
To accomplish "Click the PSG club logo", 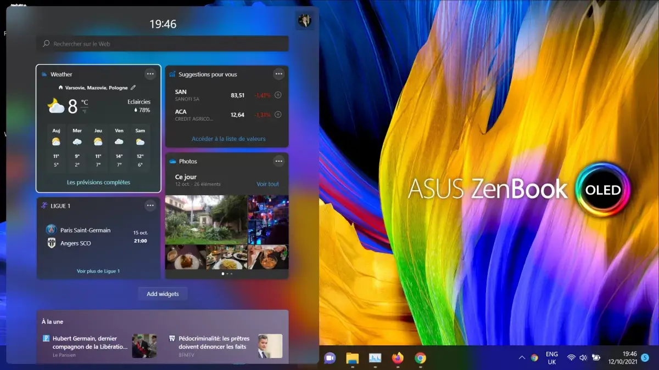I will (51, 230).
